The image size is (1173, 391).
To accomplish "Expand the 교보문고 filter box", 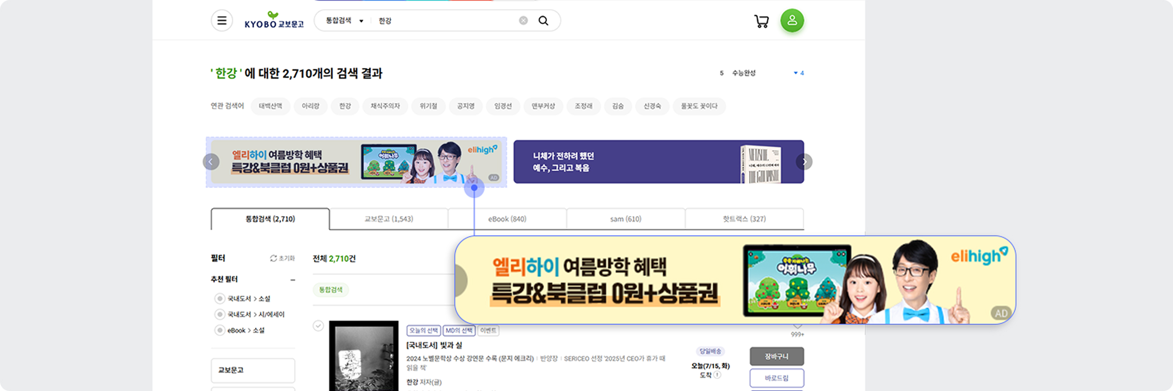I will coord(253,370).
